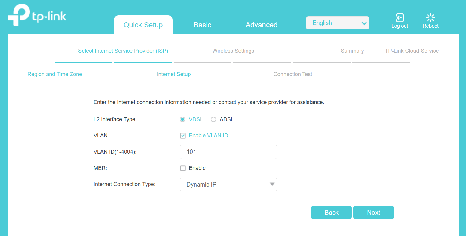Click the Back button

coord(331,212)
